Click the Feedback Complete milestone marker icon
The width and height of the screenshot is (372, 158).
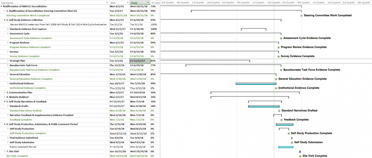coord(281,120)
